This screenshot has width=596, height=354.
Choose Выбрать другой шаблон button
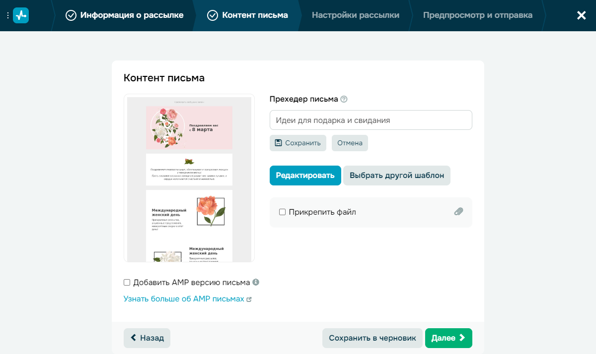point(397,176)
